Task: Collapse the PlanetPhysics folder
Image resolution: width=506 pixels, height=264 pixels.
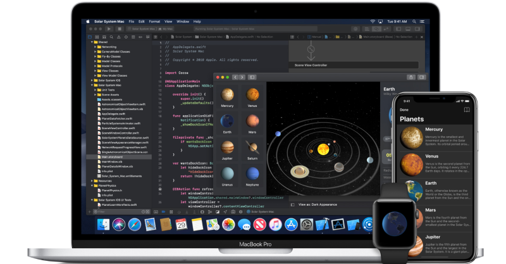Action: click(92, 185)
